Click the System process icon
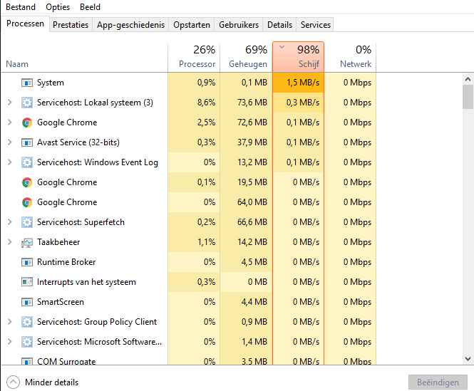The image size is (474, 391). [27, 83]
